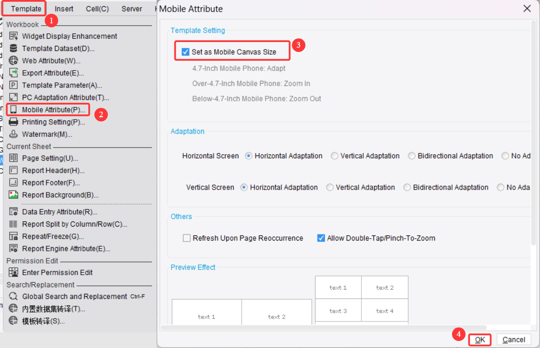This screenshot has height=348, width=540.
Task: Click the Report Background image icon
Action: point(14,195)
